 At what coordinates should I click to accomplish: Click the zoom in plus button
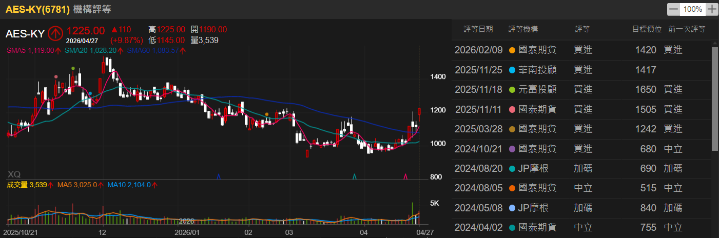[712, 9]
